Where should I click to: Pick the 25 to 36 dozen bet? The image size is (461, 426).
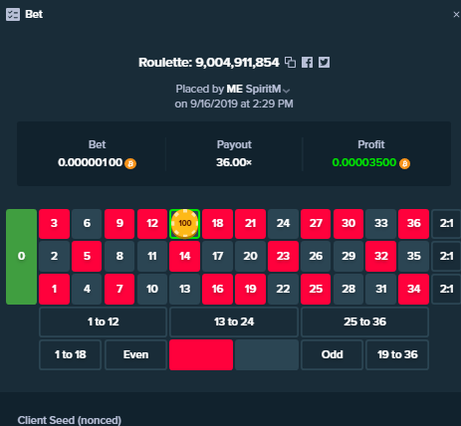point(364,321)
